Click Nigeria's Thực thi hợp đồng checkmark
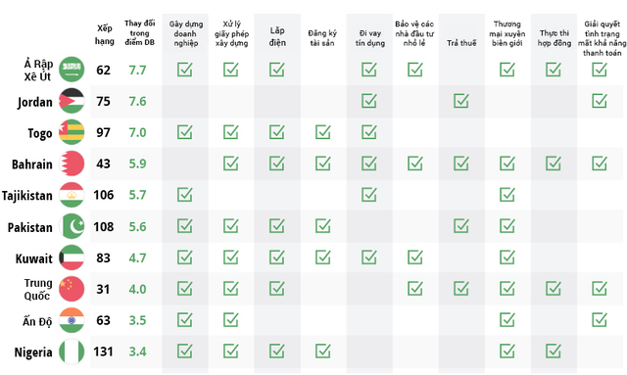Image resolution: width=627 pixels, height=375 pixels. point(554,352)
